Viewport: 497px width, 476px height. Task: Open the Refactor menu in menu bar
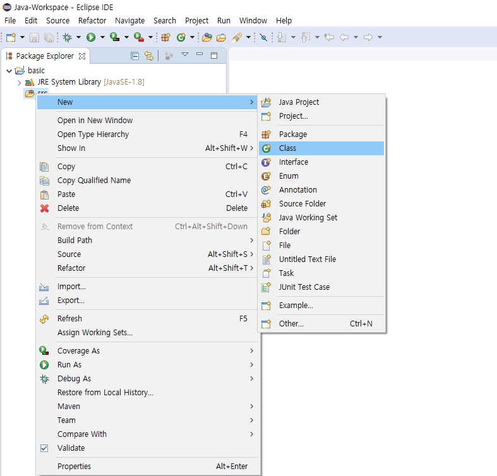pyautogui.click(x=92, y=21)
